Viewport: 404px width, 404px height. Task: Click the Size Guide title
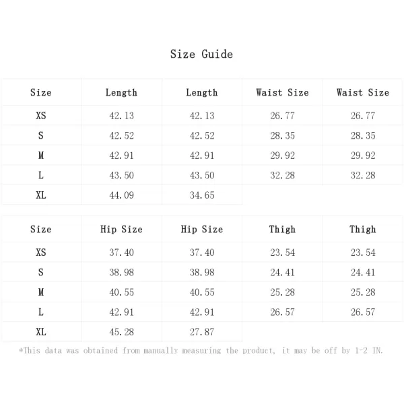click(201, 55)
